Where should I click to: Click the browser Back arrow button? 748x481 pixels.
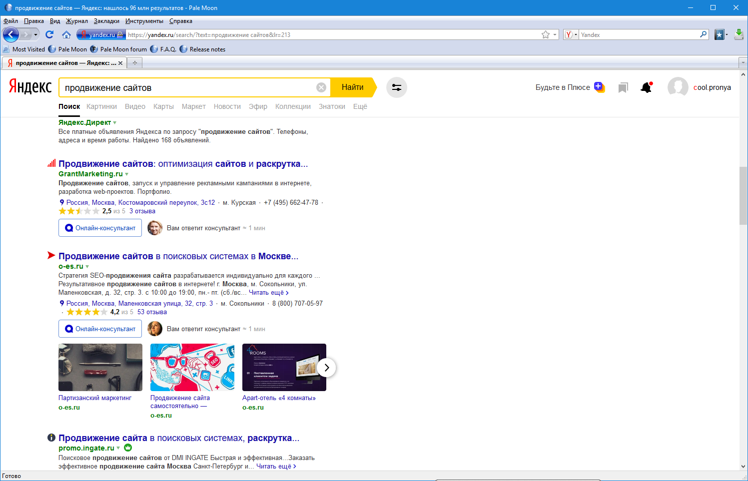pyautogui.click(x=11, y=34)
